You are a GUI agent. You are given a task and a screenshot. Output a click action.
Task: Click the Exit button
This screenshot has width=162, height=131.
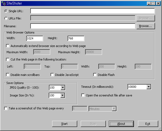coord(148,124)
